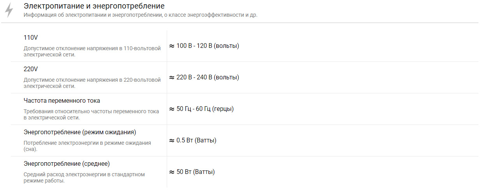The height and width of the screenshot is (193, 480).
Task: Click the AC frequency requirements description text
Action: coord(91,114)
